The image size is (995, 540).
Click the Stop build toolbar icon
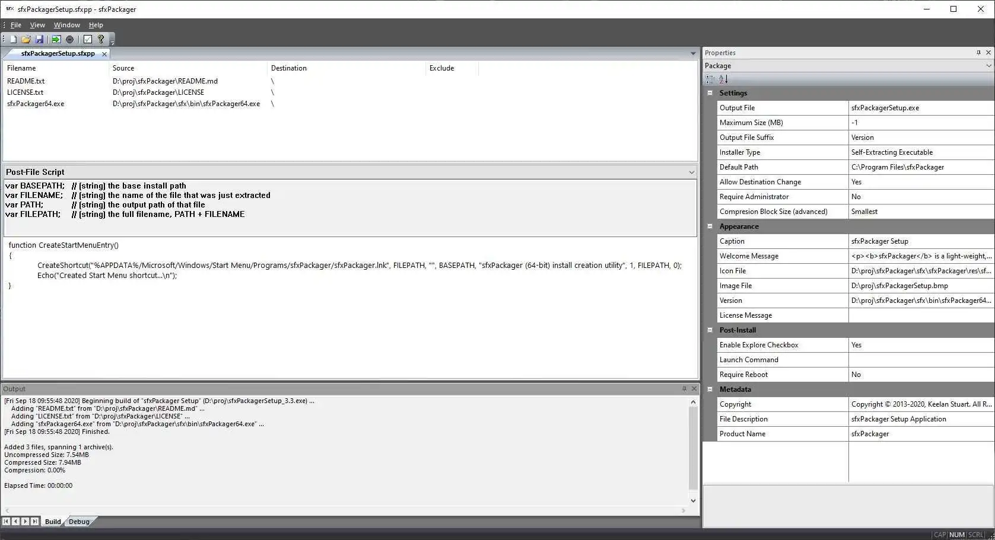69,39
